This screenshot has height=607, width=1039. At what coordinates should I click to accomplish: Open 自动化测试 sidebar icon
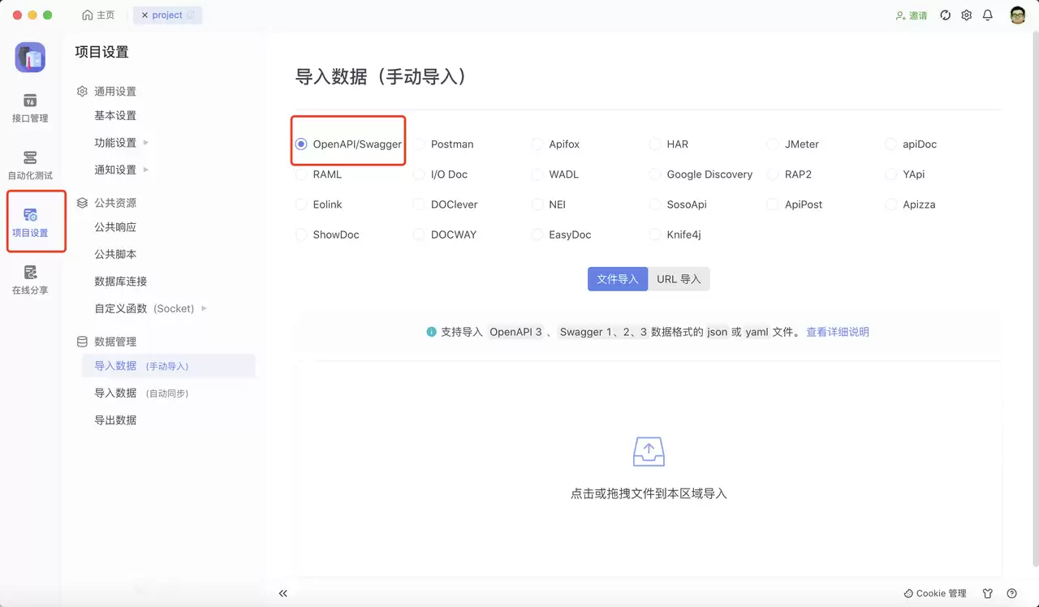pos(30,165)
